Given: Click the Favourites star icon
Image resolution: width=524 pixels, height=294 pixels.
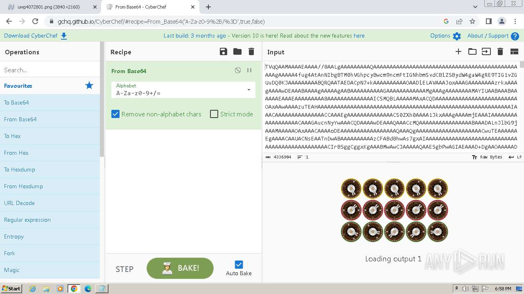Looking at the screenshot, I should tap(89, 85).
